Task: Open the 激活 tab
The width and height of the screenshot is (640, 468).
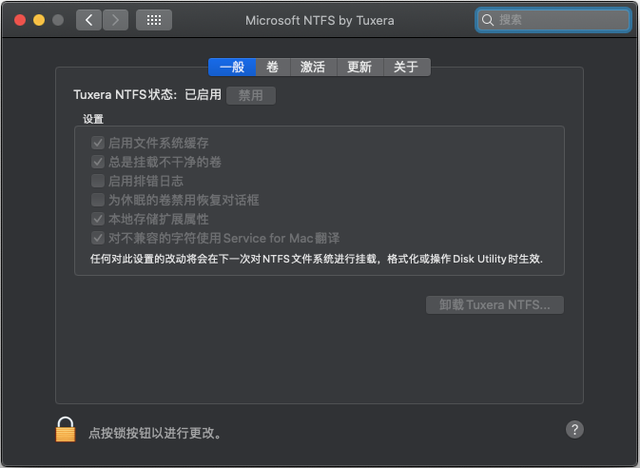Action: (313, 67)
